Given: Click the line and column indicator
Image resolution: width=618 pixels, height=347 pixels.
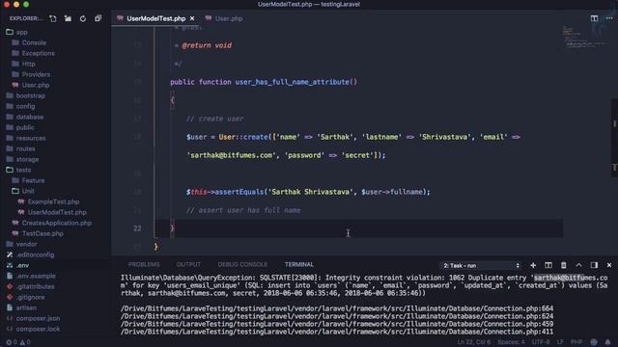Looking at the screenshot, I should [x=474, y=342].
